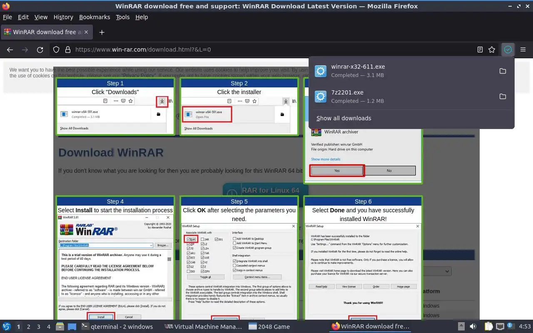Click the network tray icon

(500, 326)
